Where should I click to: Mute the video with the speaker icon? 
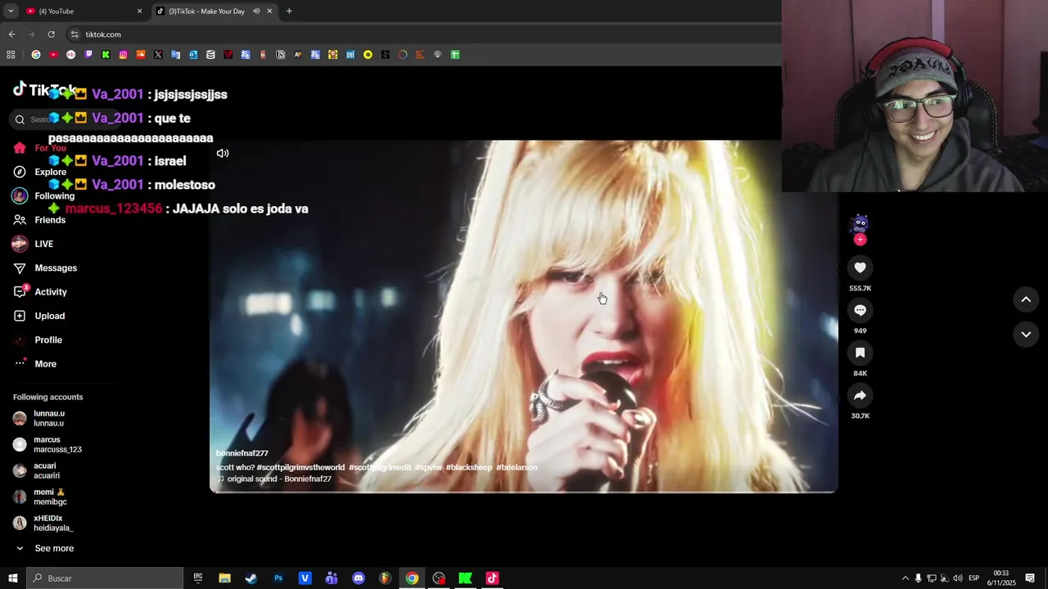pos(223,153)
